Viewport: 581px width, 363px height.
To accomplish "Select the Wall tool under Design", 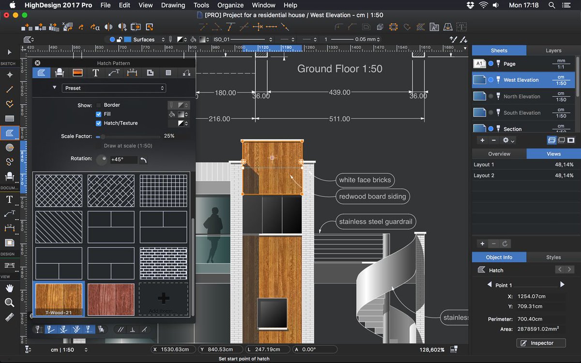I will pyautogui.click(x=9, y=265).
